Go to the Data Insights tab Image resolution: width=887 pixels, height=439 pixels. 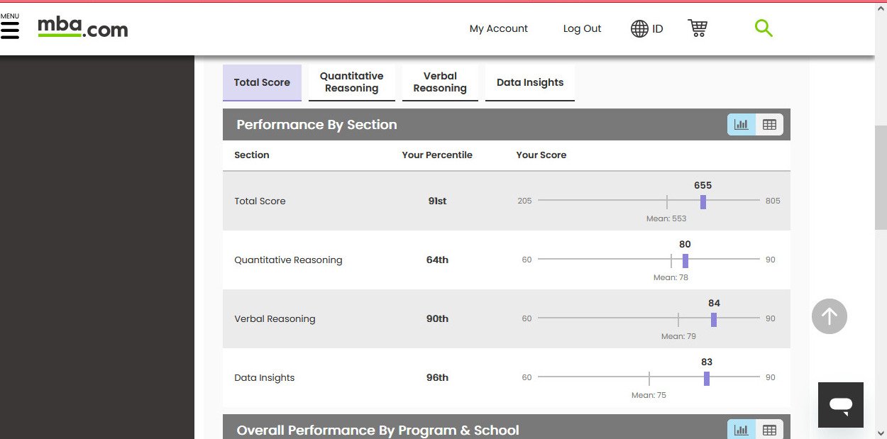[529, 82]
